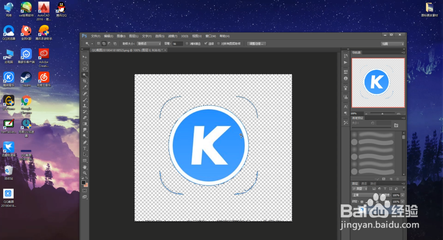The width and height of the screenshot is (443, 240).
Task: Open the sample size (取样大小) dropdown
Action: click(x=149, y=43)
